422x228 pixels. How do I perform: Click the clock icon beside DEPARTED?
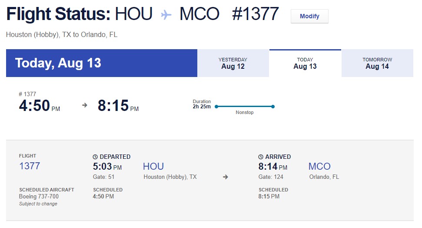pos(96,157)
